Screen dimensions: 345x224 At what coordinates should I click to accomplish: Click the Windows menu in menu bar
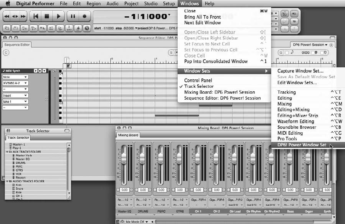(190, 4)
